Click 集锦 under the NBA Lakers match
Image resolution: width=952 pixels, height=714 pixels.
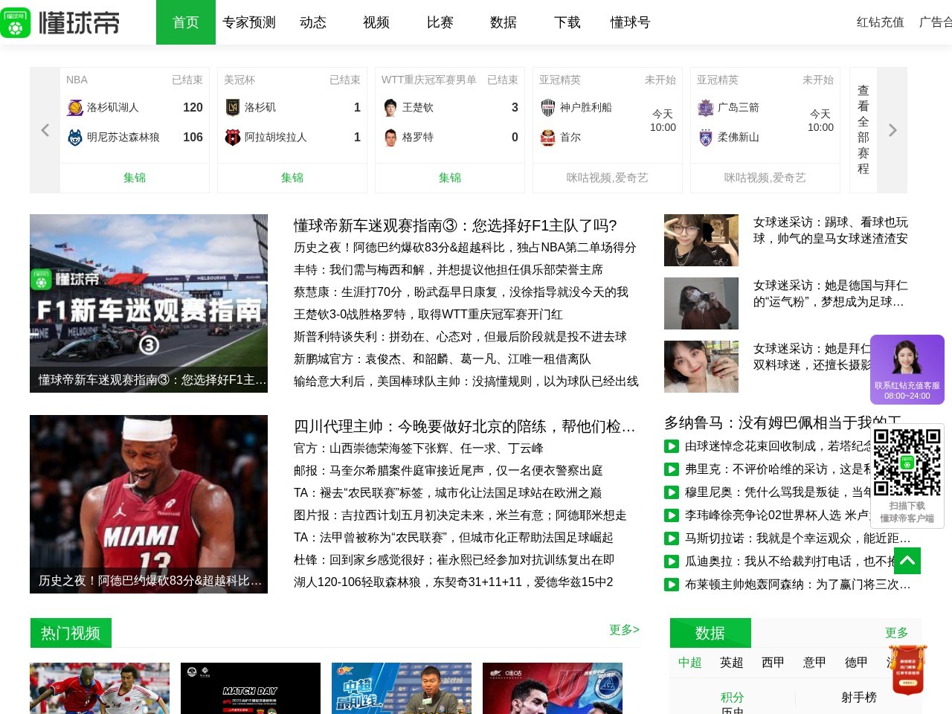point(134,178)
